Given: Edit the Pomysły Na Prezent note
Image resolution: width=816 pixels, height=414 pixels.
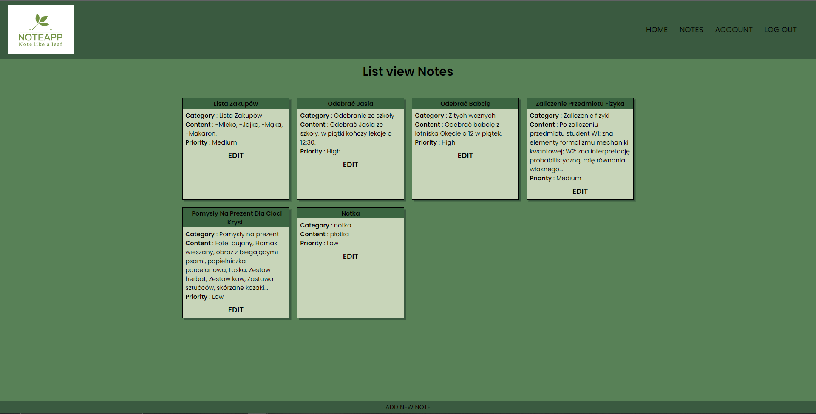Looking at the screenshot, I should pyautogui.click(x=235, y=310).
